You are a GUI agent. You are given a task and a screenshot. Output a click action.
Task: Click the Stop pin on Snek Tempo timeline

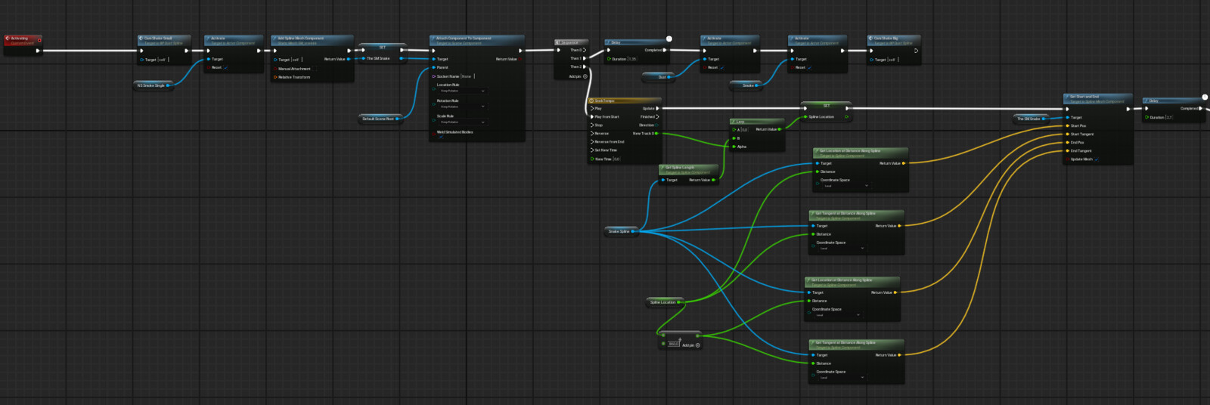tap(592, 125)
